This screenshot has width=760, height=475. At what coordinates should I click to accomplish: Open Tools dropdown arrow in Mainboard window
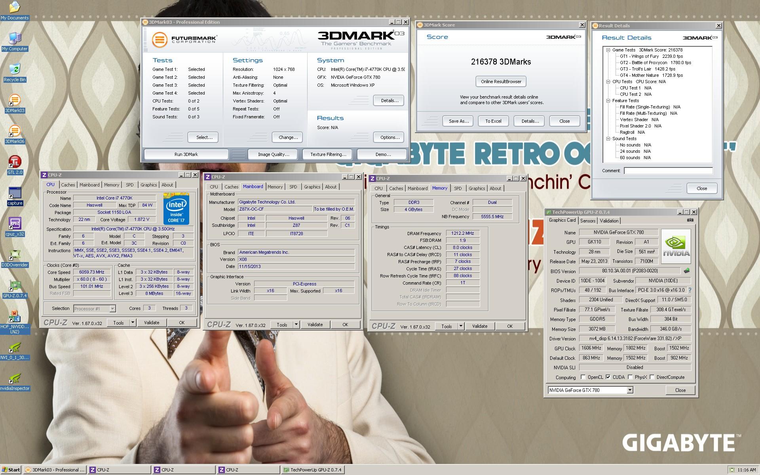coord(296,325)
